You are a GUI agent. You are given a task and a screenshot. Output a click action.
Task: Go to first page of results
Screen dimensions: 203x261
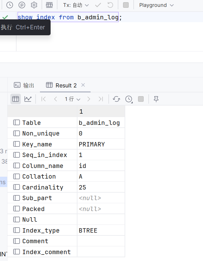point(43,99)
